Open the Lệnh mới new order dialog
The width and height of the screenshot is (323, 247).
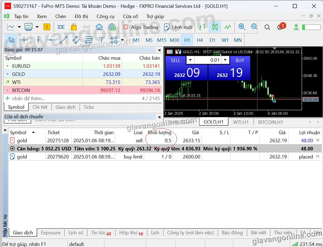coord(177,27)
